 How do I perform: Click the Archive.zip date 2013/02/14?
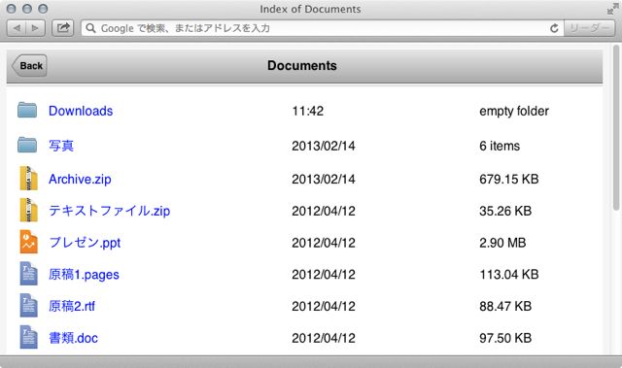324,180
